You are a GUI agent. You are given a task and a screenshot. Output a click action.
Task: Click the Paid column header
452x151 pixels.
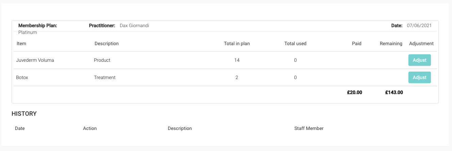357,43
